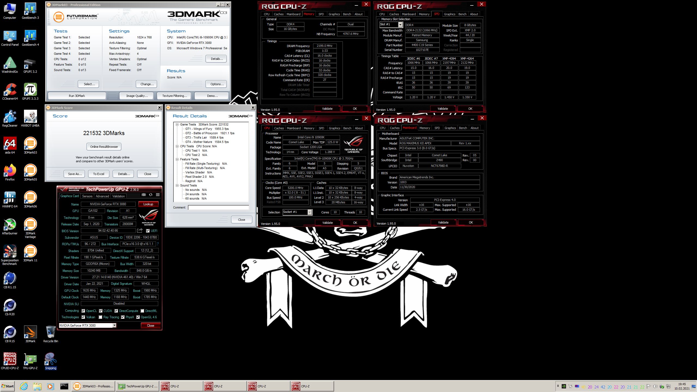Click the Lookup button in GPU-Z
Image resolution: width=697 pixels, height=392 pixels.
[x=148, y=204]
